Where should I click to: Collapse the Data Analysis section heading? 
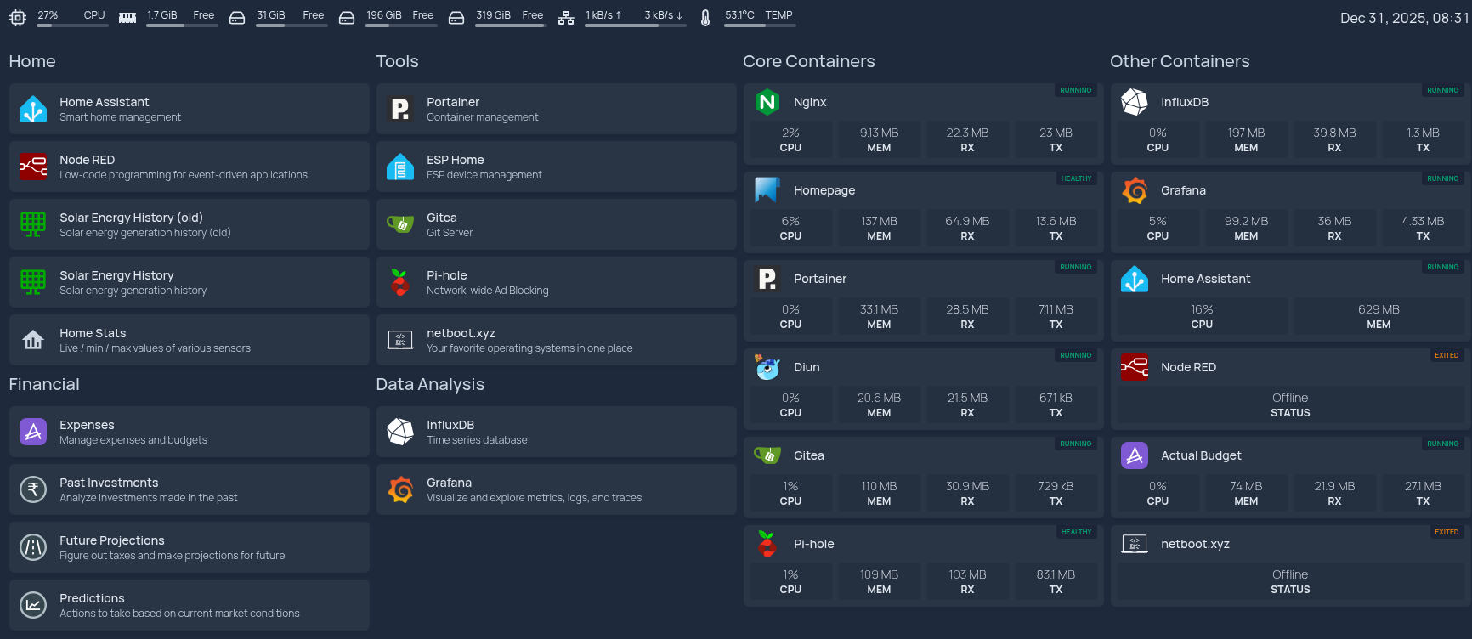point(430,384)
